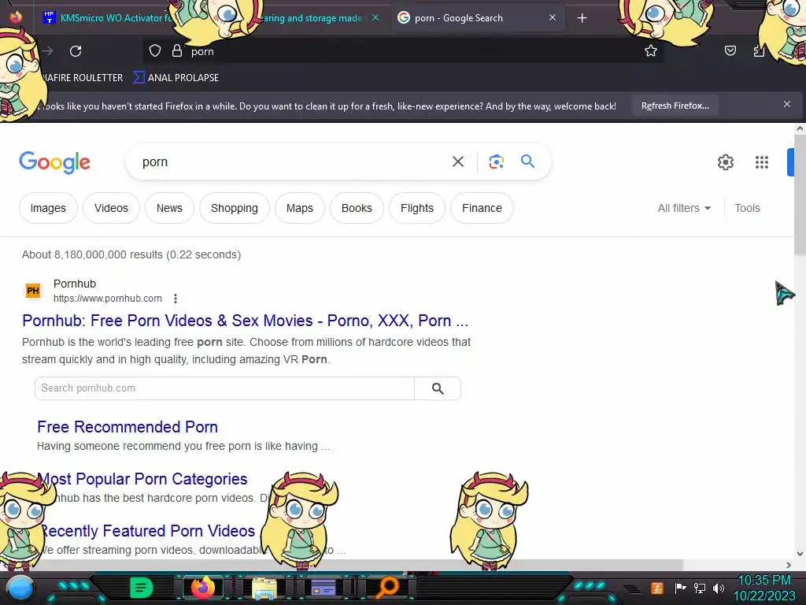The width and height of the screenshot is (806, 605).
Task: Open File Explorer from the taskbar
Action: pos(264,588)
